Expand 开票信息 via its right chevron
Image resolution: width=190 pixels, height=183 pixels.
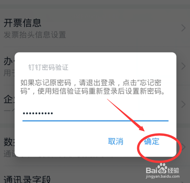click(183, 28)
